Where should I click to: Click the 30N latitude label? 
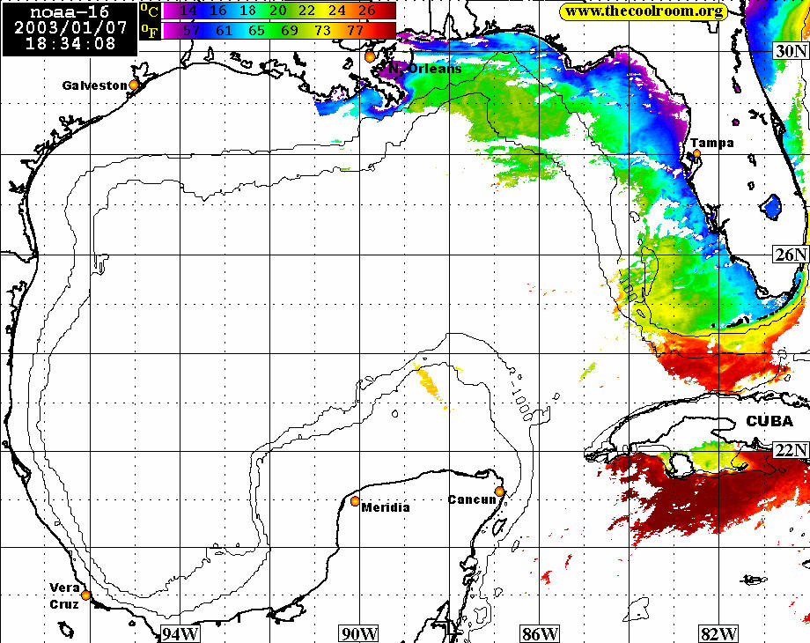pyautogui.click(x=791, y=51)
